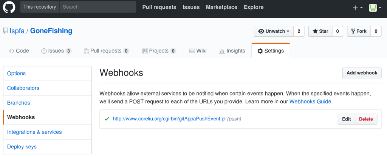The image size is (387, 157).
Task: Open the GitHub Octocat logo home
Action: (x=9, y=7)
